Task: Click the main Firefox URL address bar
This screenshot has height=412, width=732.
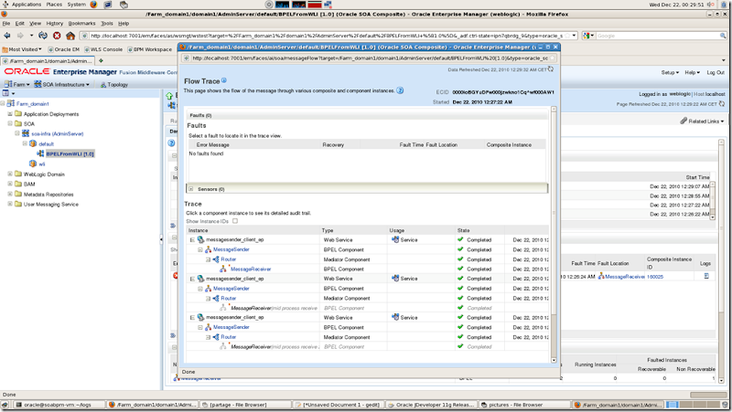Action: [326, 36]
